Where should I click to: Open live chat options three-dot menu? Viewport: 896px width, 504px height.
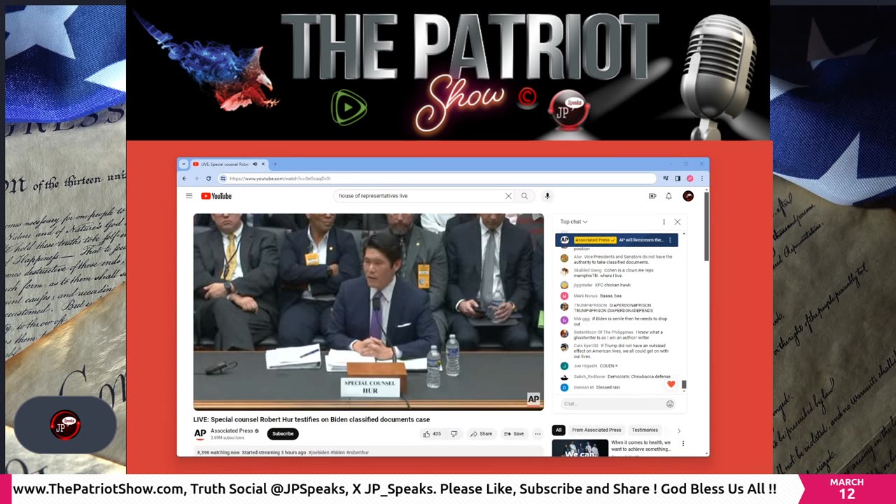[x=664, y=222]
